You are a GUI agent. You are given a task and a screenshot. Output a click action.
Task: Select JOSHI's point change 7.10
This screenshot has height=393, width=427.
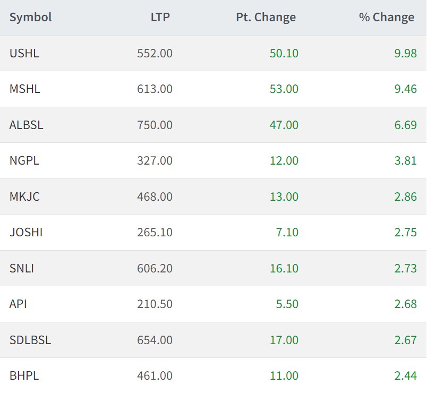pyautogui.click(x=287, y=232)
